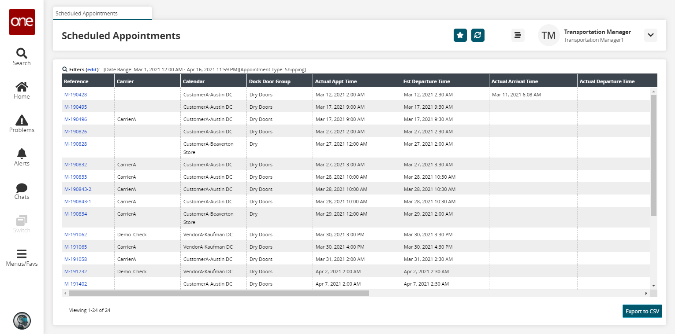675x334 pixels.
Task: Open reference M-190828
Action: point(75,144)
